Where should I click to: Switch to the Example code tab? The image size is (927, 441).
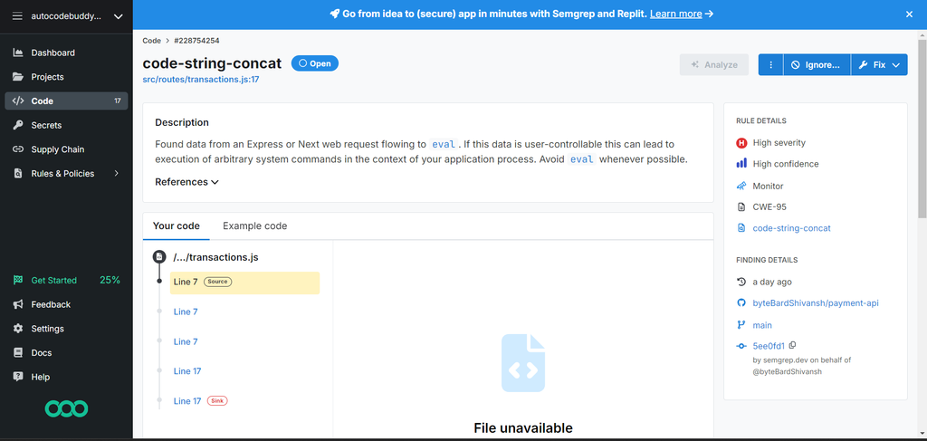254,225
